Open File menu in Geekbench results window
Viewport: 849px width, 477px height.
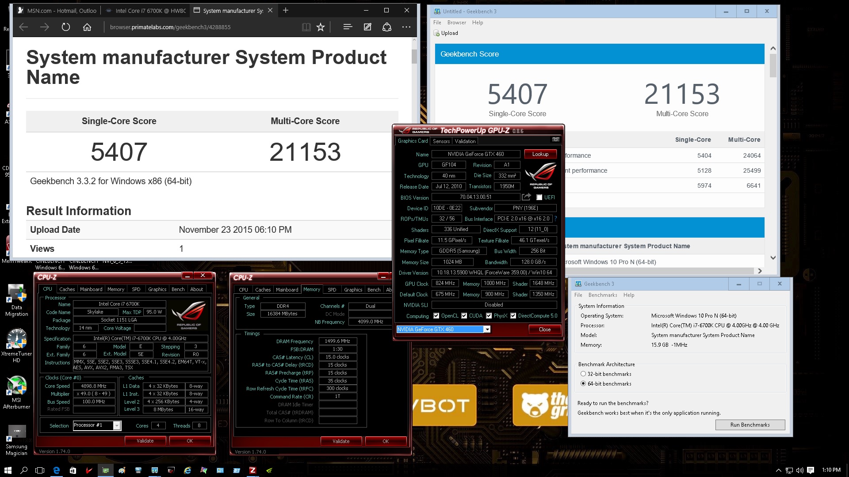(x=437, y=23)
